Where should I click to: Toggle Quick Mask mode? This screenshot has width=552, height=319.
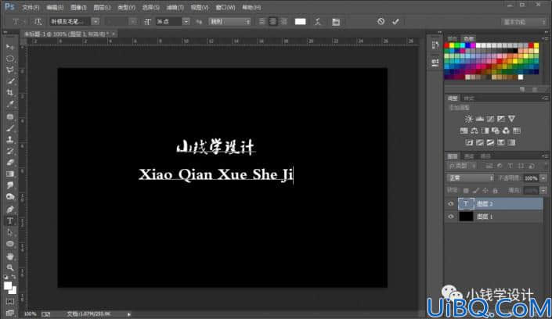click(x=10, y=302)
